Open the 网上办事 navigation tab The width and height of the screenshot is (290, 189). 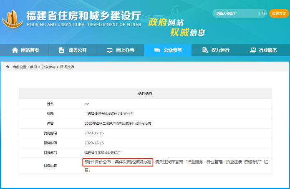(x=120, y=50)
